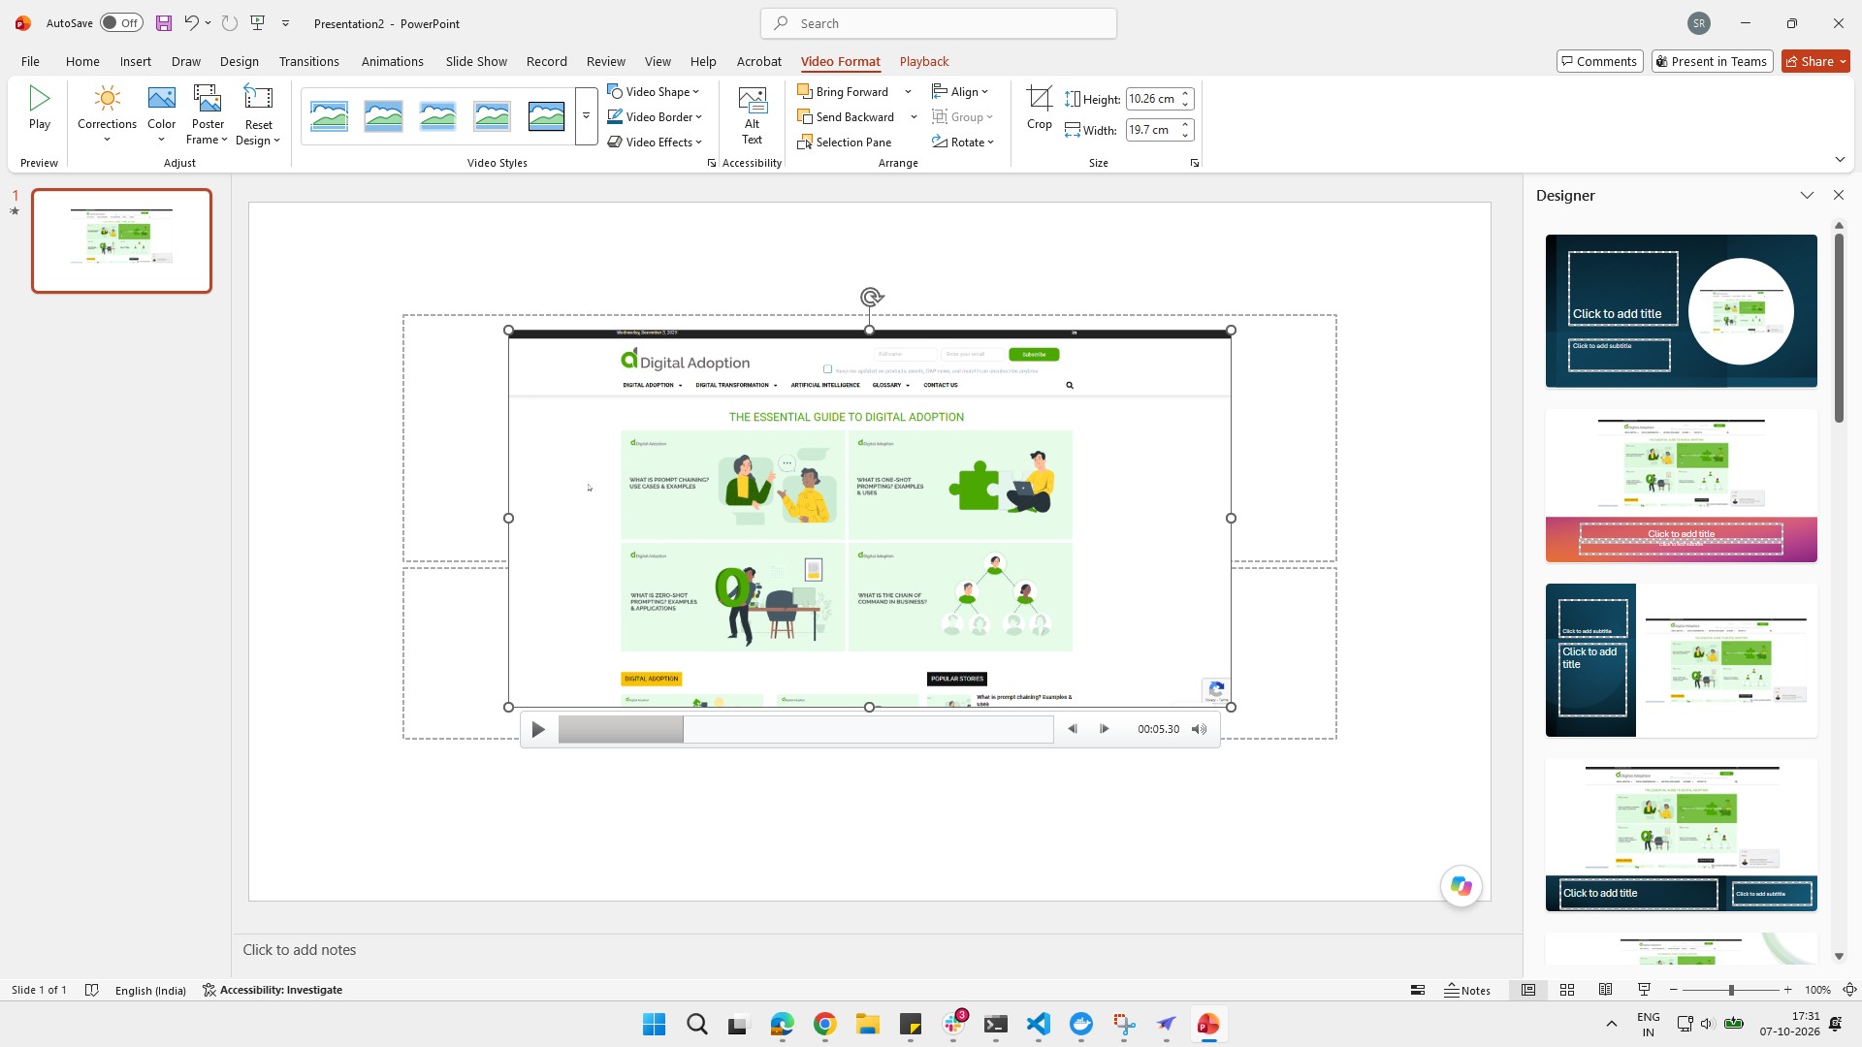Open the Poster Frame options
Image resolution: width=1862 pixels, height=1047 pixels.
point(208,115)
